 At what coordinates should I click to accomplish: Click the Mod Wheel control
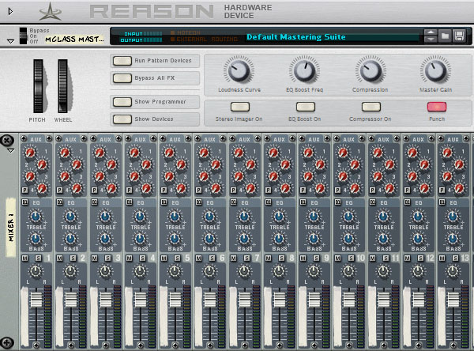pyautogui.click(x=63, y=86)
